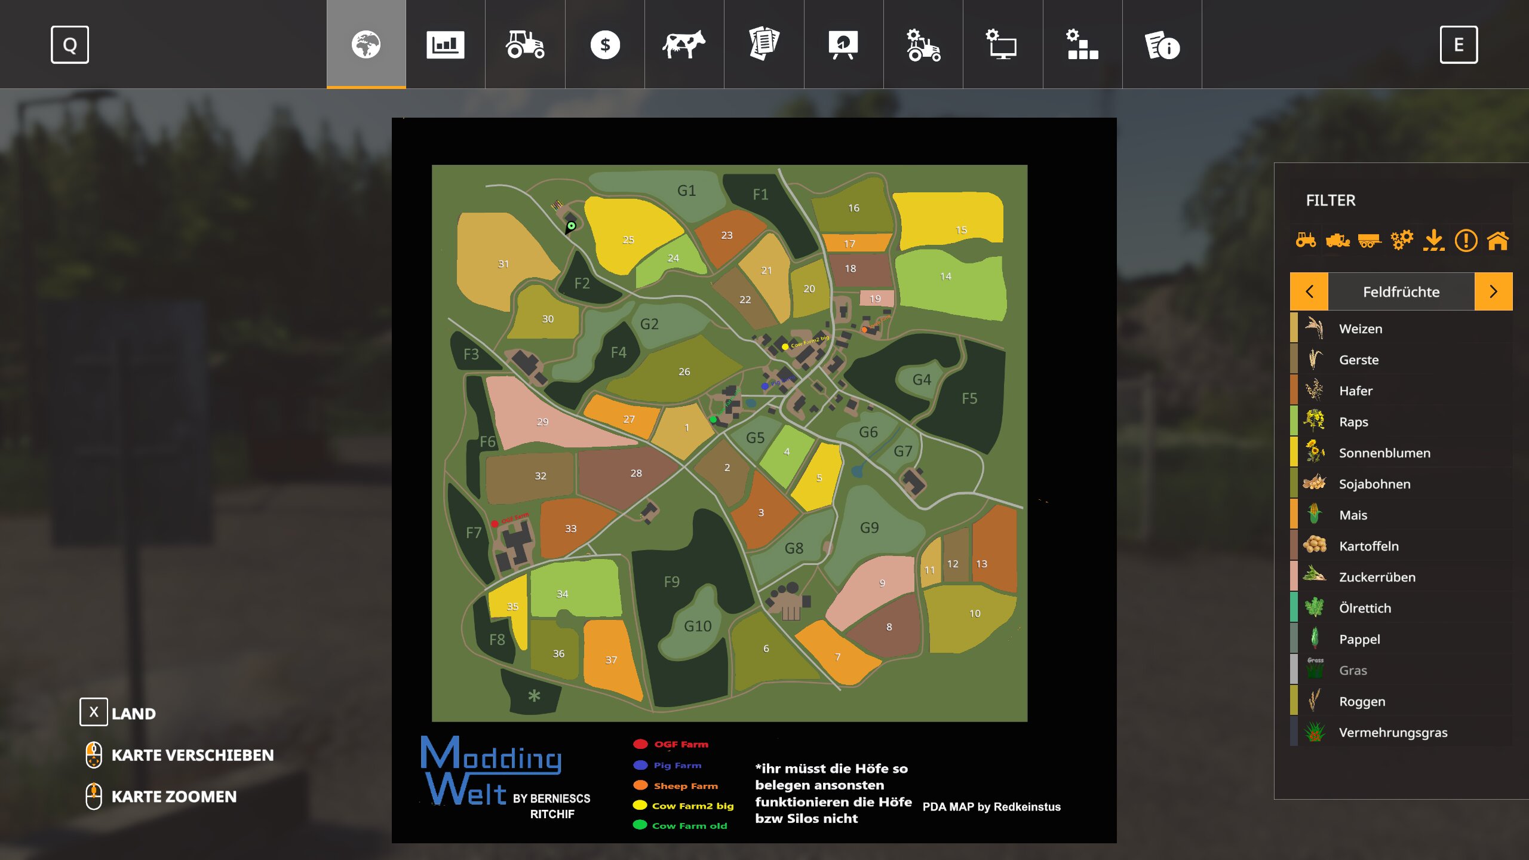Screen dimensions: 1529x860
Task: Open the animals cow icon tab
Action: click(684, 45)
